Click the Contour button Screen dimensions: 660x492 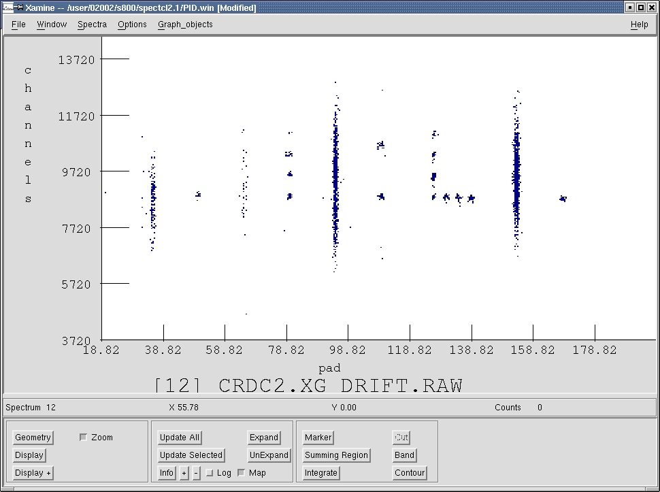coord(409,473)
